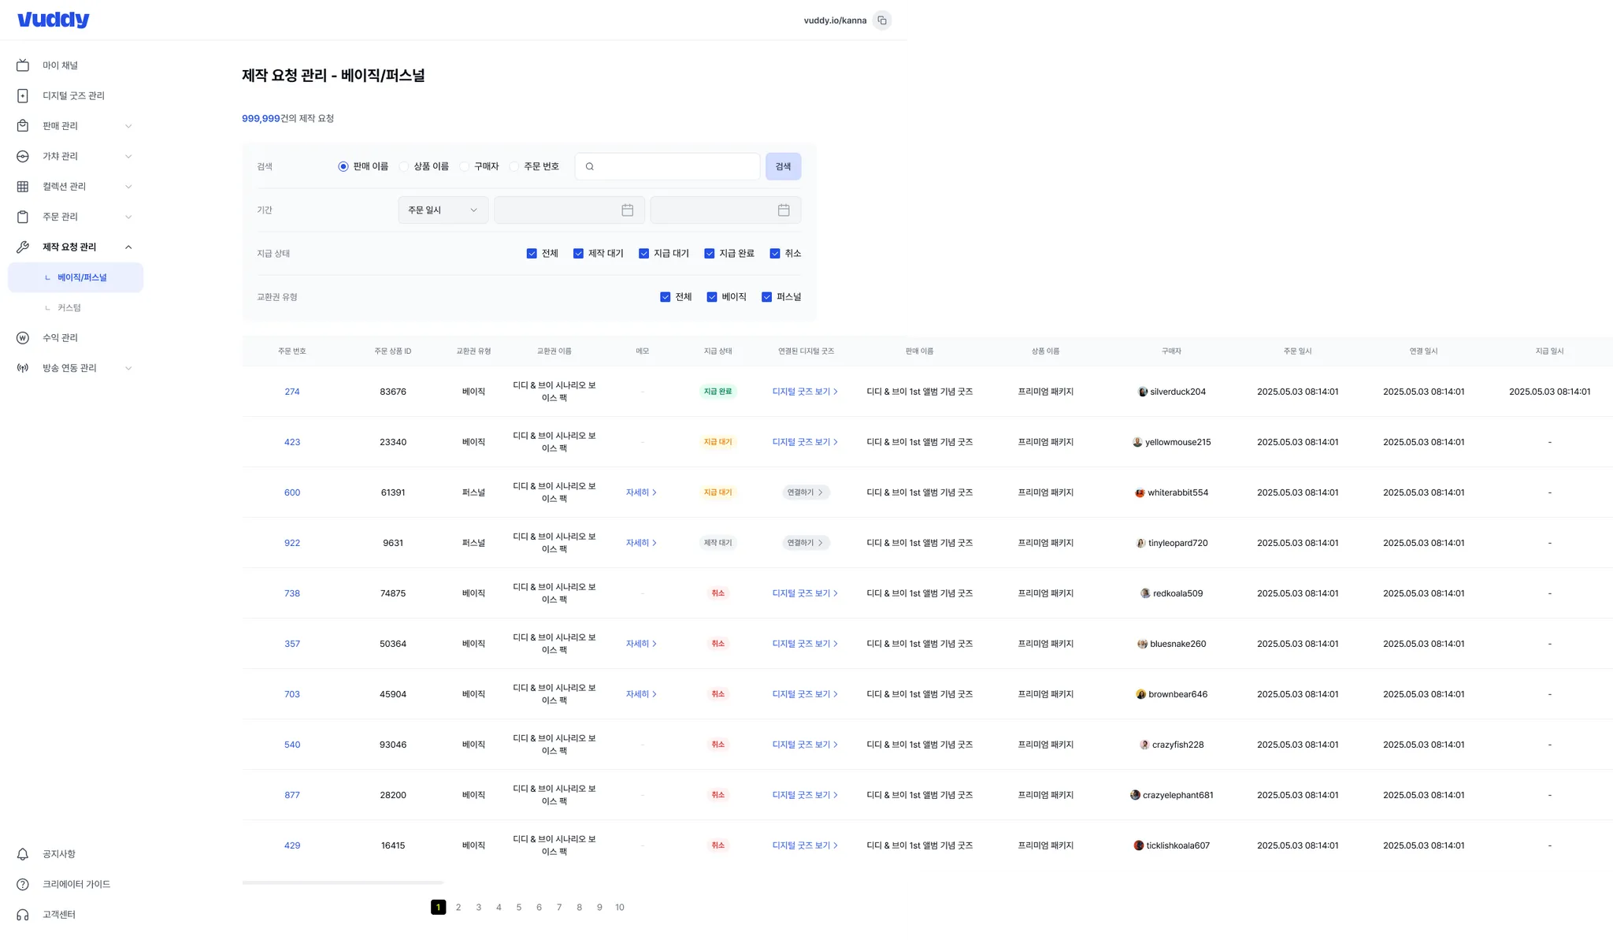The height and width of the screenshot is (940, 1613).
Task: Click the 지급 완료 badge for order 274
Action: click(x=718, y=392)
